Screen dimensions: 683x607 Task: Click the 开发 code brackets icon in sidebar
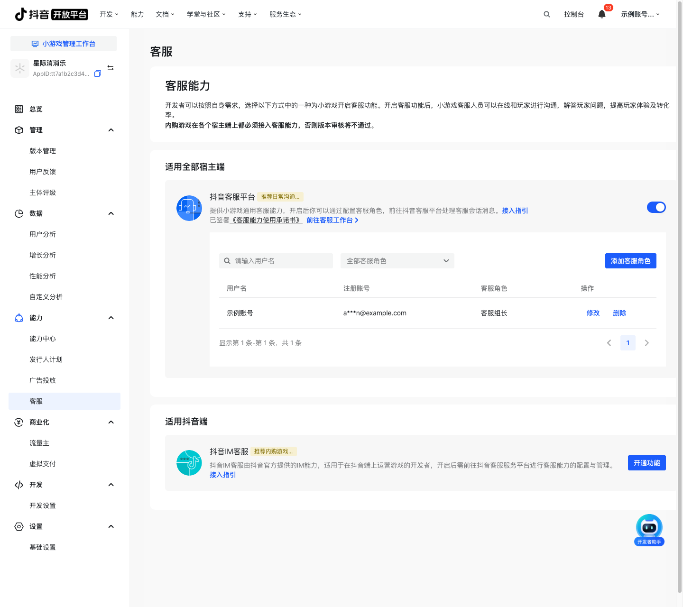[x=19, y=485]
